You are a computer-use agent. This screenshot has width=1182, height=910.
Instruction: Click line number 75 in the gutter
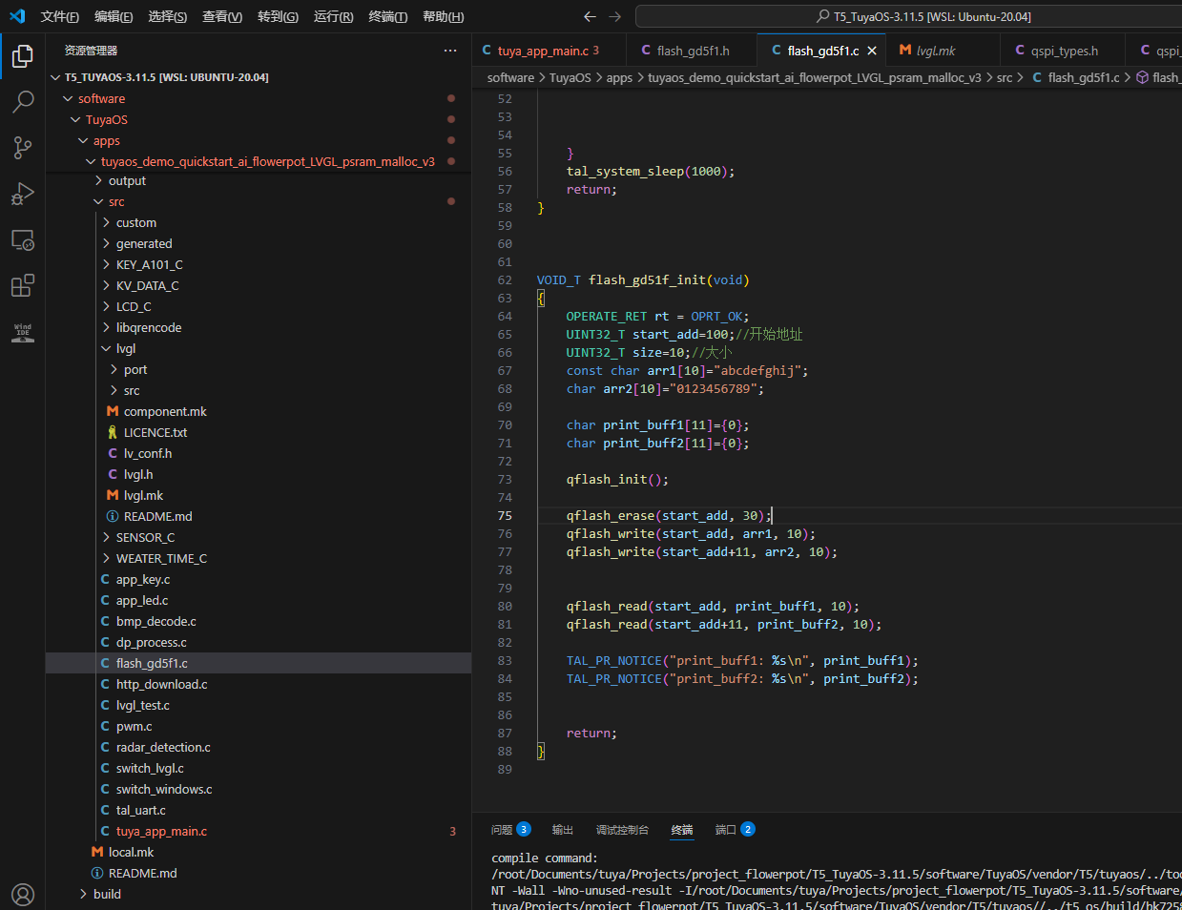coord(505,515)
